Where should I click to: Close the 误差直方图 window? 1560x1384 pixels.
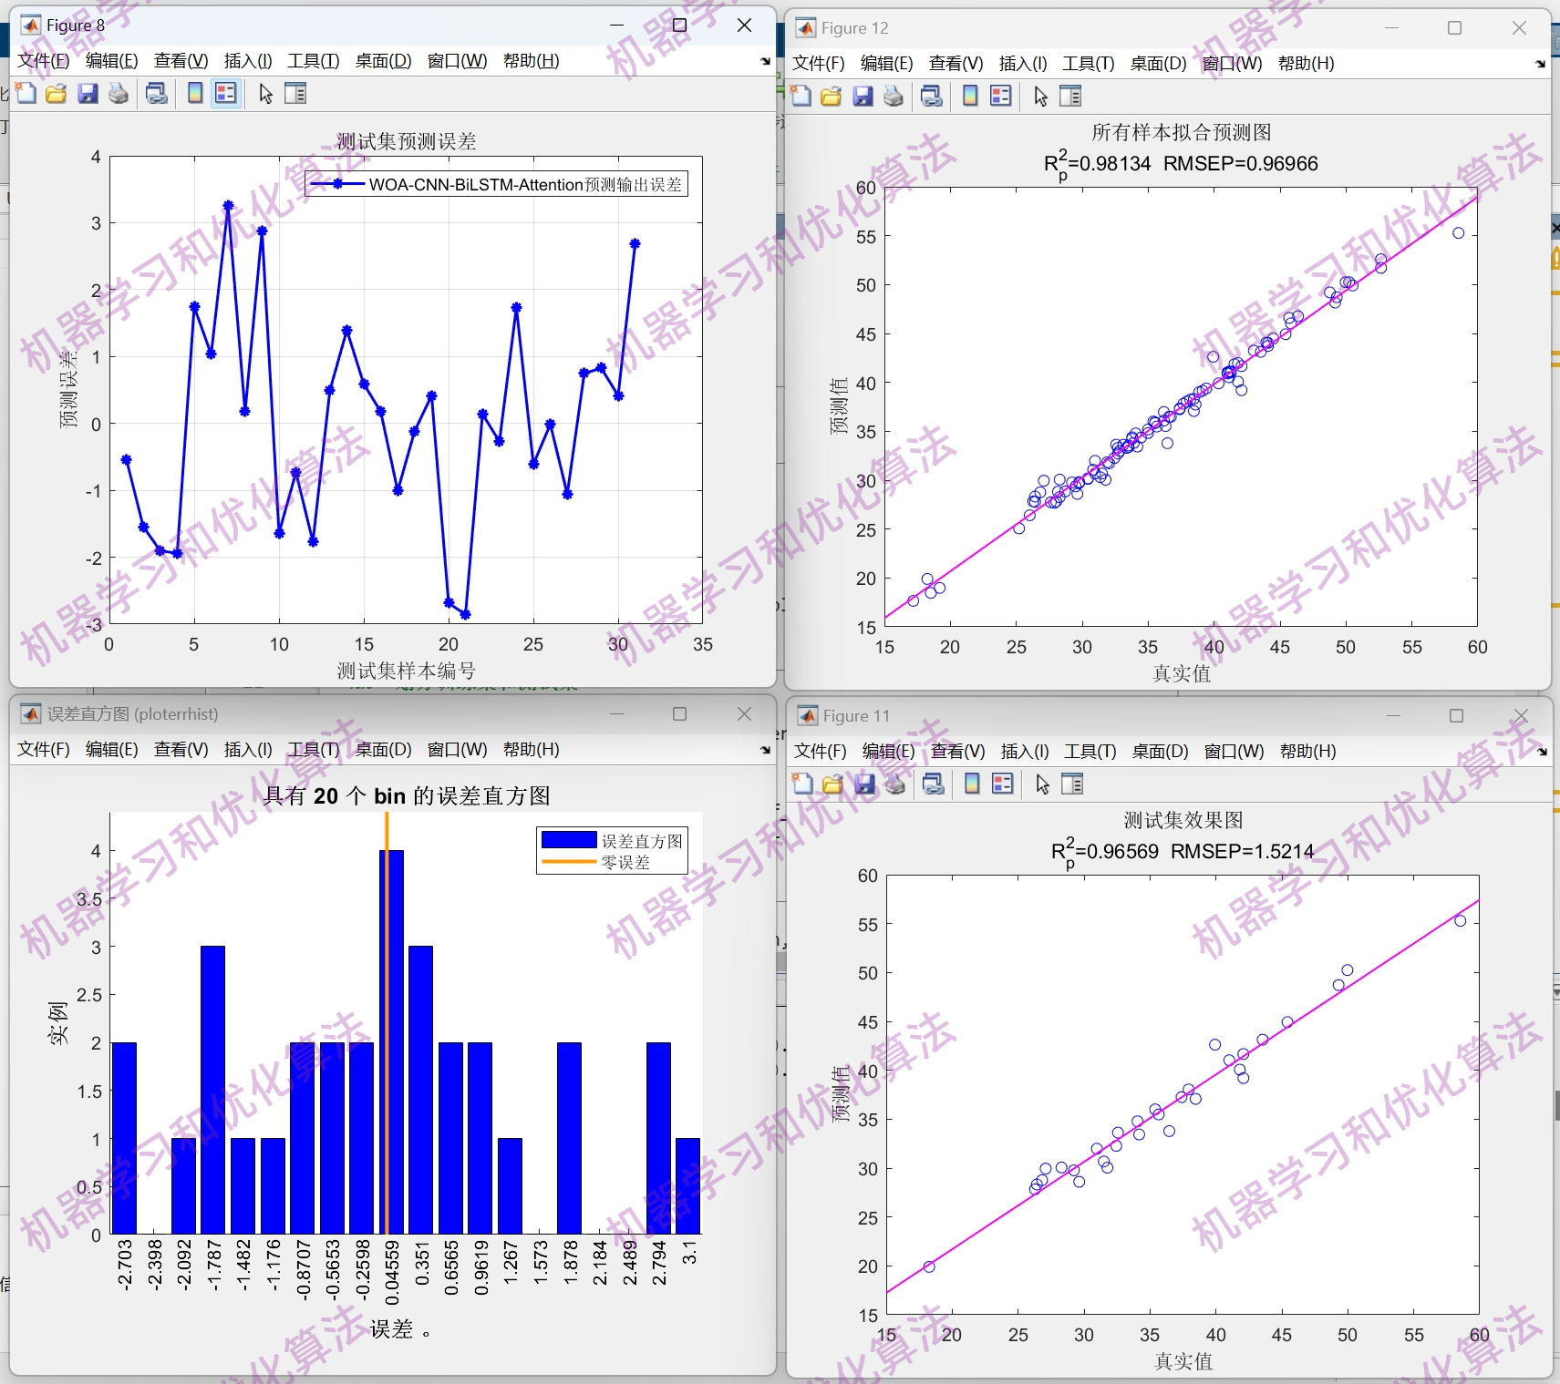click(744, 714)
